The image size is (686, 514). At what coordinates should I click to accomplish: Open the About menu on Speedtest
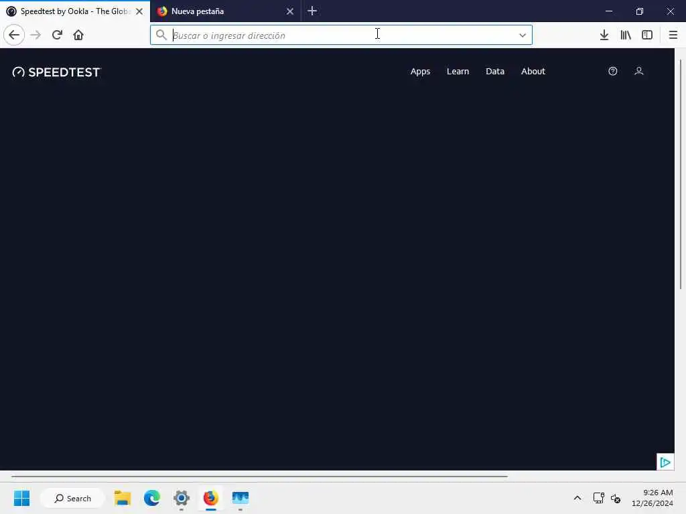click(x=533, y=71)
